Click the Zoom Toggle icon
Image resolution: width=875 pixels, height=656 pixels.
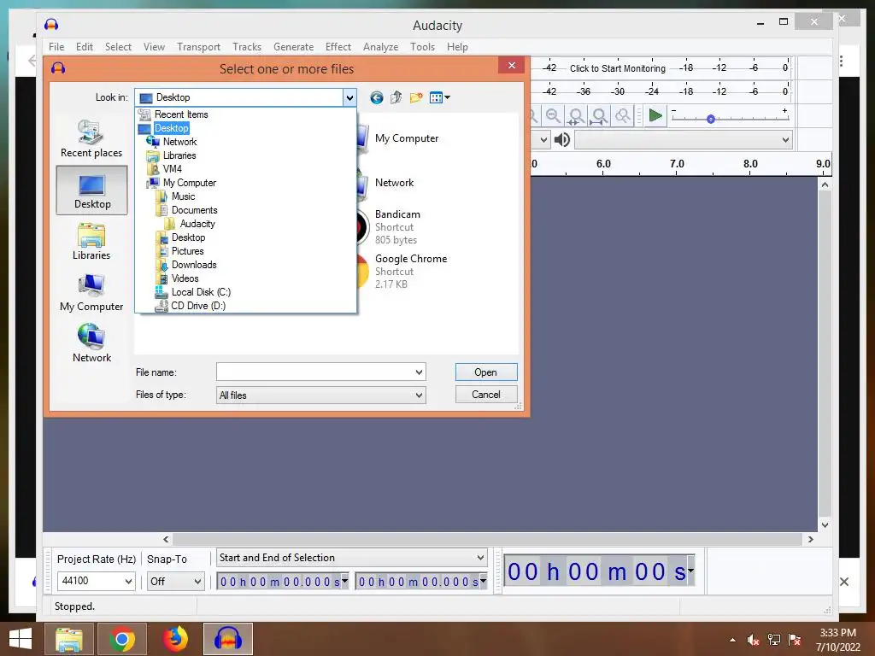coord(622,116)
